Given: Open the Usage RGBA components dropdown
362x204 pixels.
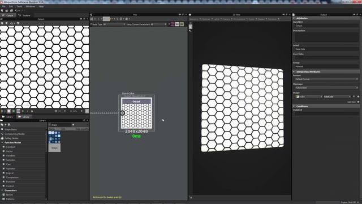Looking at the screenshot, I should point(309,97).
